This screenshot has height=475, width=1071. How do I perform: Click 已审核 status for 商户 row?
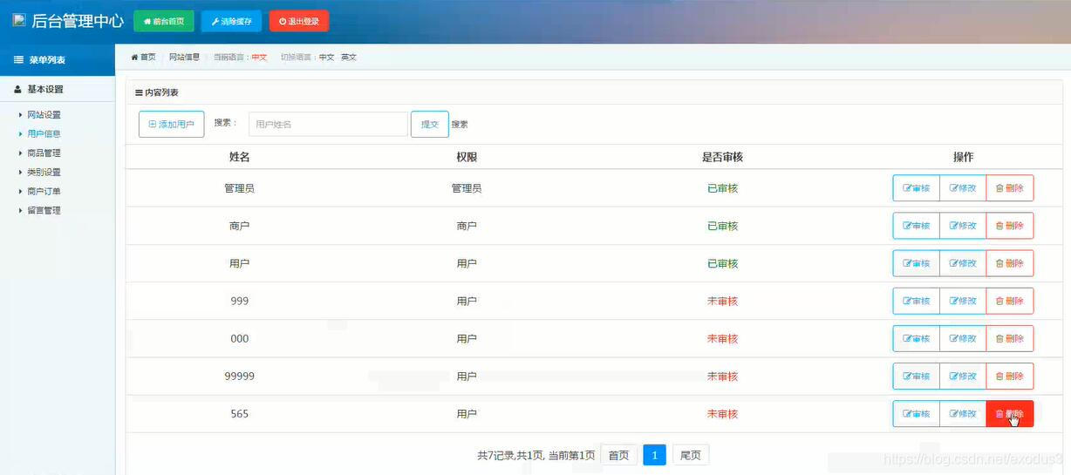722,226
